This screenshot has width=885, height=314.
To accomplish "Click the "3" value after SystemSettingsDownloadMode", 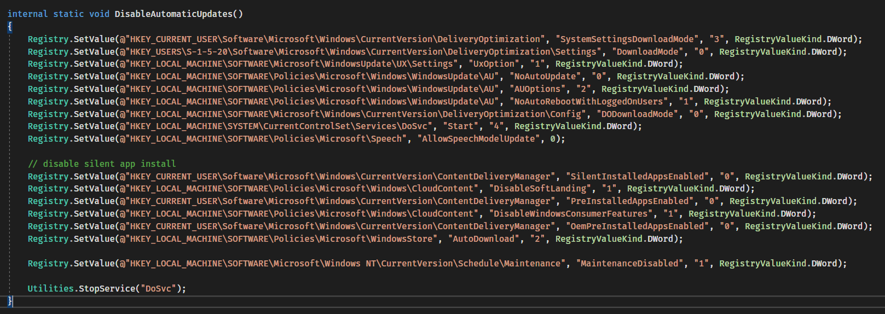I will tap(716, 39).
